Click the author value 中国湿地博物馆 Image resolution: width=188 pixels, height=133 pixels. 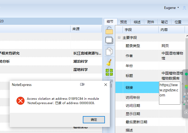172,56
